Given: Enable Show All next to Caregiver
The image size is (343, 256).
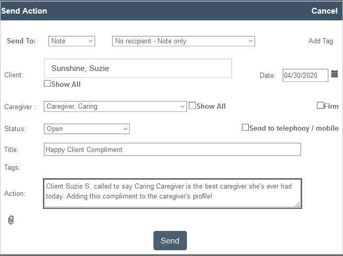Looking at the screenshot, I should [x=192, y=106].
